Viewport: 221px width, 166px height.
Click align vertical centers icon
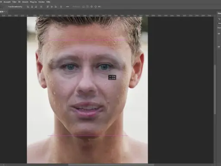[52, 7]
